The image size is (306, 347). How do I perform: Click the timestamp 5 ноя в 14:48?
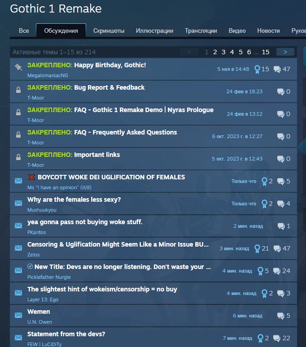coord(233,69)
